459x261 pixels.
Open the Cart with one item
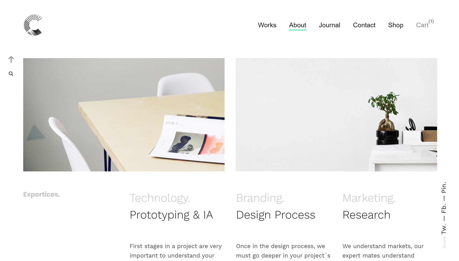pyautogui.click(x=425, y=24)
